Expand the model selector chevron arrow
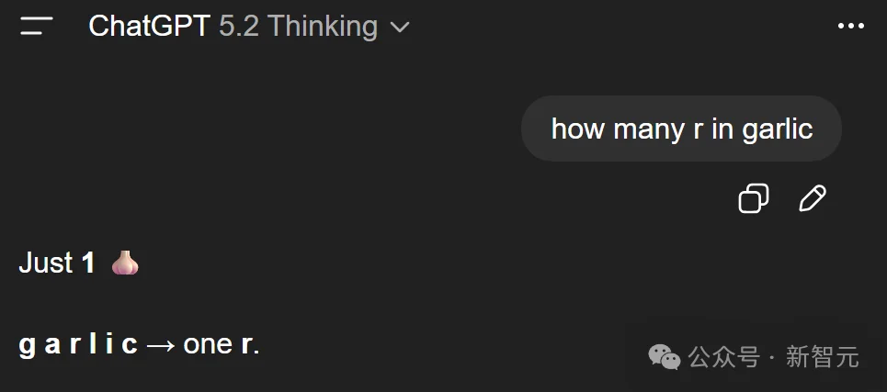The height and width of the screenshot is (392, 887). click(x=400, y=28)
